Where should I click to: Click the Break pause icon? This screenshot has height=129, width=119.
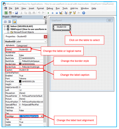pyautogui.click(x=52, y=13)
